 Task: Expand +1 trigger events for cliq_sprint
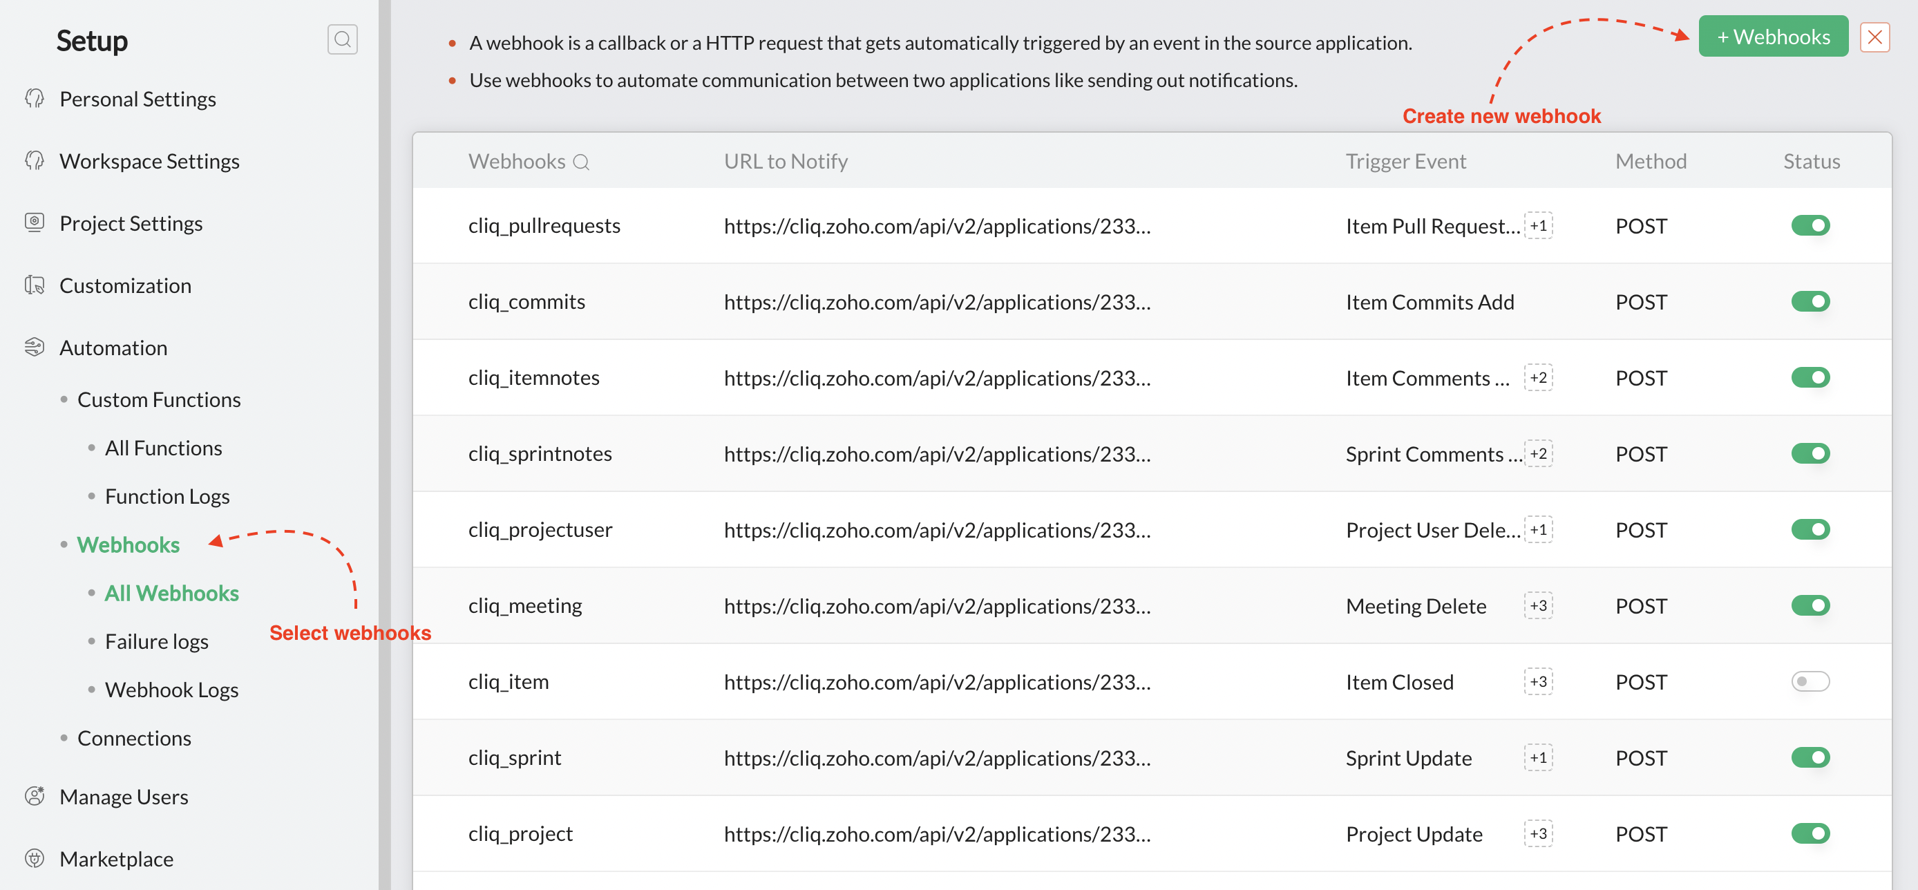(1537, 757)
